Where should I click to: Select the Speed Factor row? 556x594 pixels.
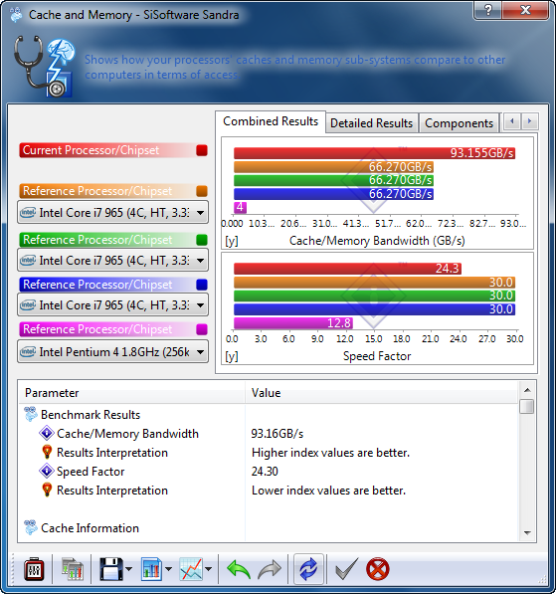tap(269, 471)
